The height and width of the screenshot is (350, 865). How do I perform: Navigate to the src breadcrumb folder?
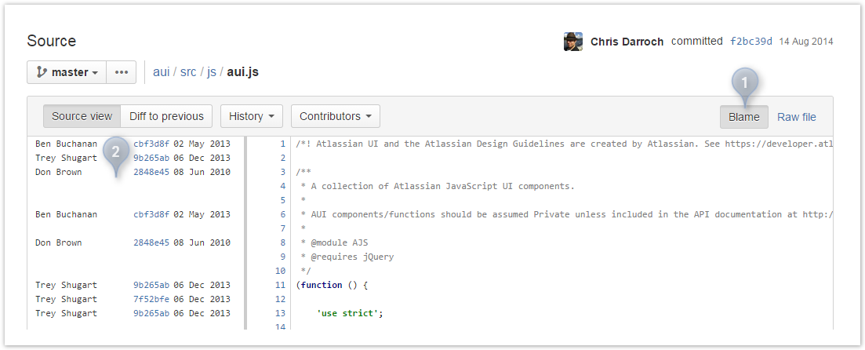point(188,72)
